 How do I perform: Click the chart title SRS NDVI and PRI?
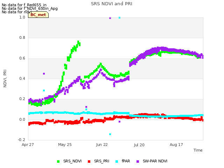coord(112,4)
